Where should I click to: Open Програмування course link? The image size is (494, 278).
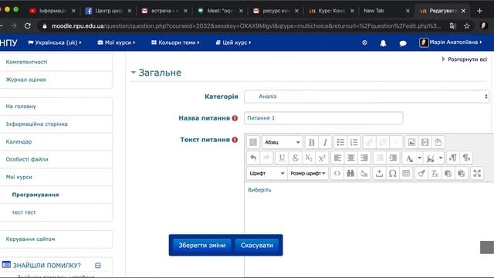pyautogui.click(x=36, y=195)
